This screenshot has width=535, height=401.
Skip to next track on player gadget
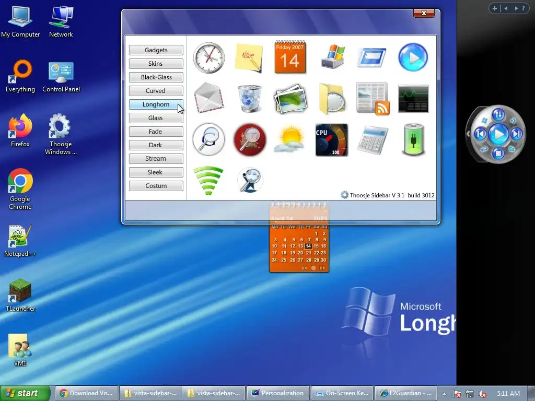[516, 134]
